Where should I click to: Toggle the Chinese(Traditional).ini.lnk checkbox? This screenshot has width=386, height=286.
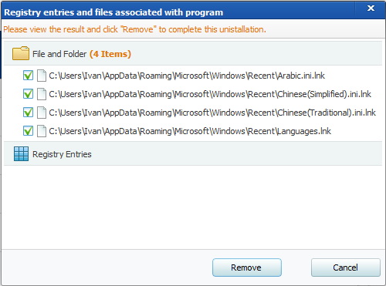[x=28, y=113]
